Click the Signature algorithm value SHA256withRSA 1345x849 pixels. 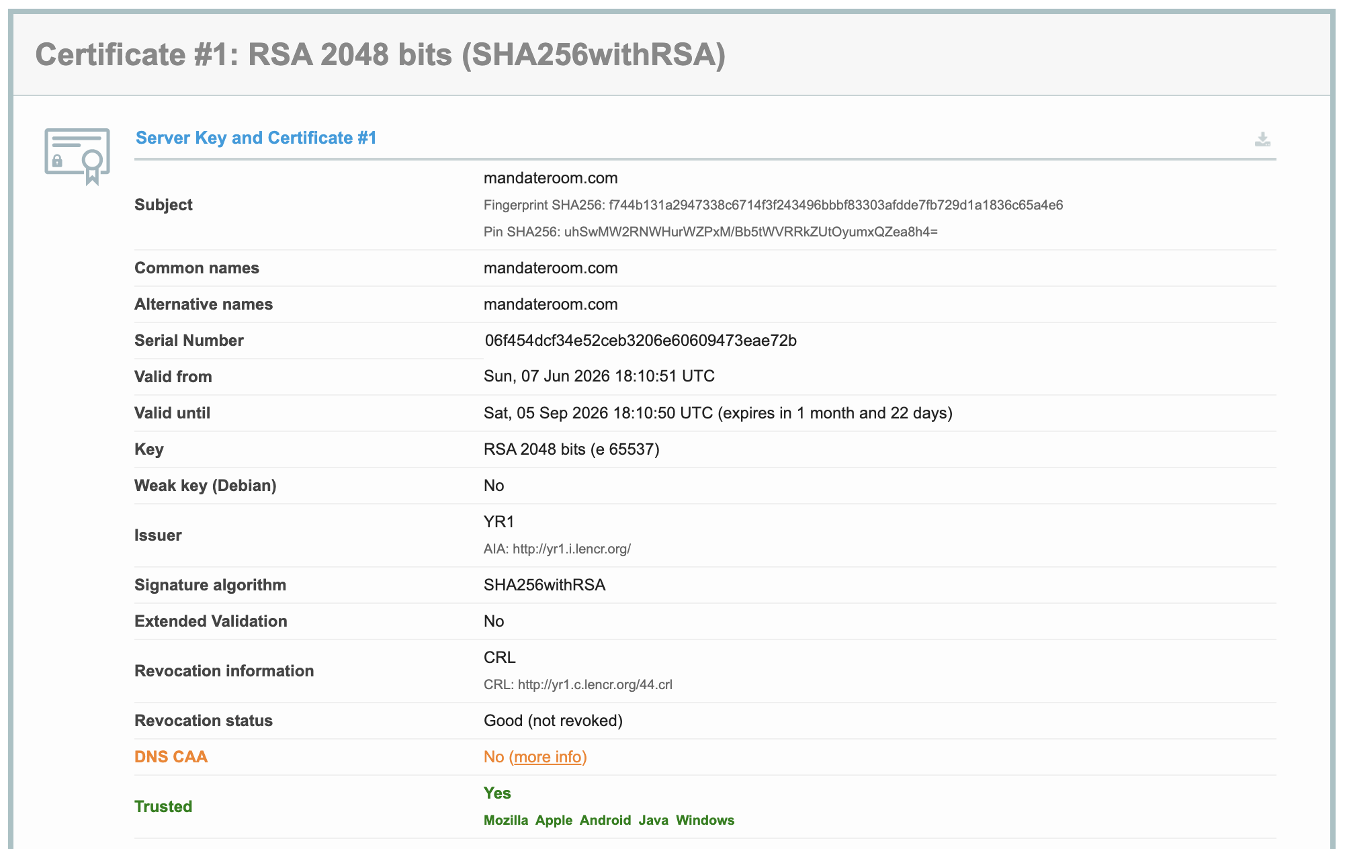[545, 585]
